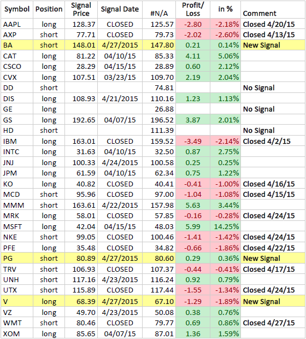The width and height of the screenshot is (306, 339).
Task: Select the TRV symbol cell
Action: [x=17, y=269]
